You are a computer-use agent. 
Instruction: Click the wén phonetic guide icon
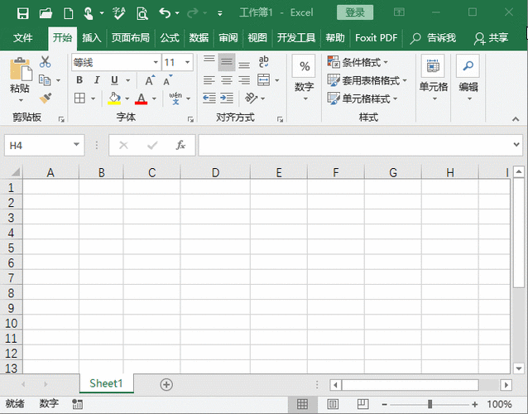(x=175, y=99)
